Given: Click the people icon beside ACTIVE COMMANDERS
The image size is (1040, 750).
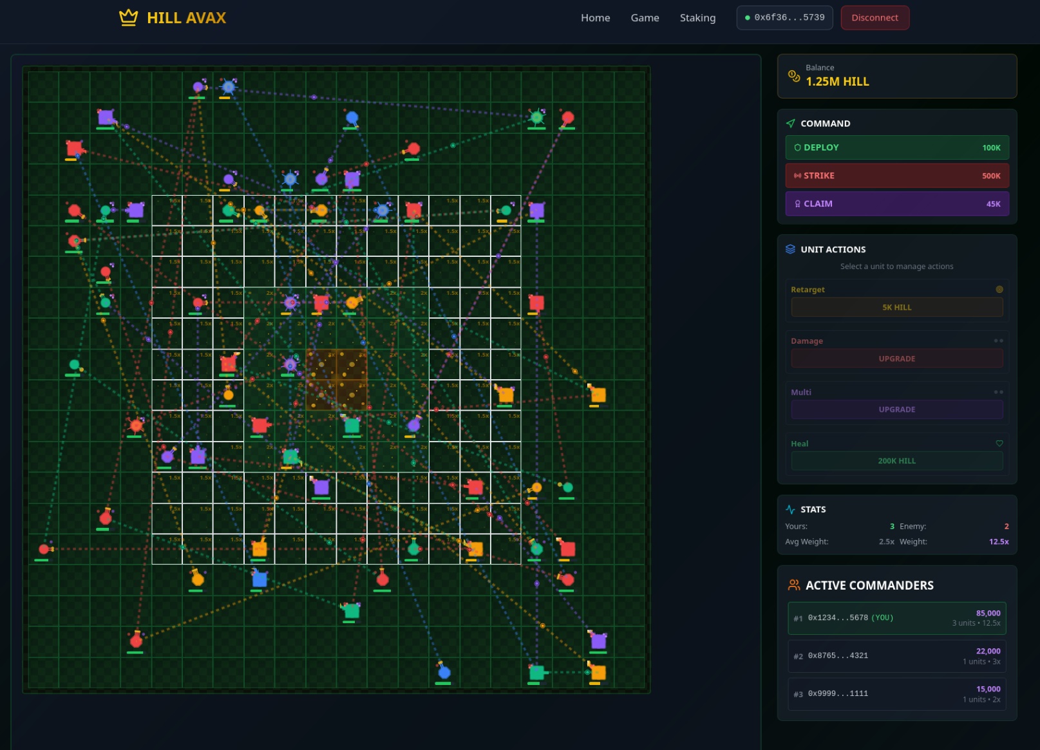Looking at the screenshot, I should click(x=794, y=585).
